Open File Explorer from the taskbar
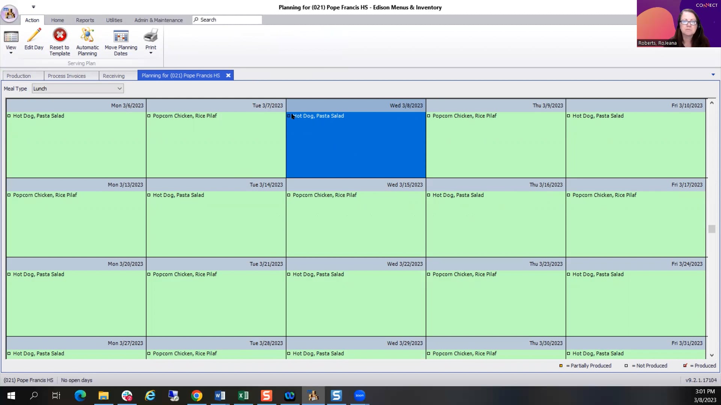 coord(103,396)
